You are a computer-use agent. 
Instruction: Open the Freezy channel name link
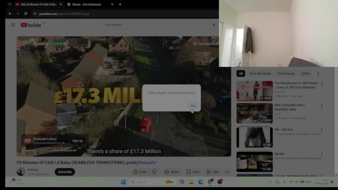[x=33, y=170]
